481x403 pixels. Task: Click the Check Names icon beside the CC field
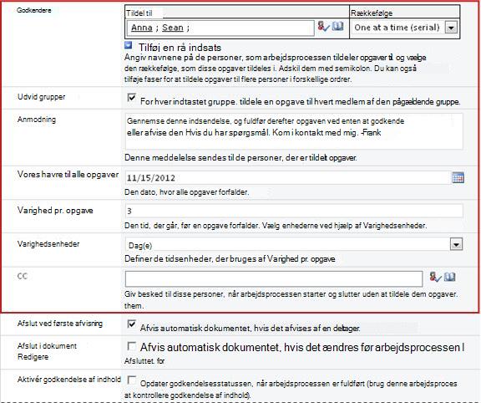point(435,277)
